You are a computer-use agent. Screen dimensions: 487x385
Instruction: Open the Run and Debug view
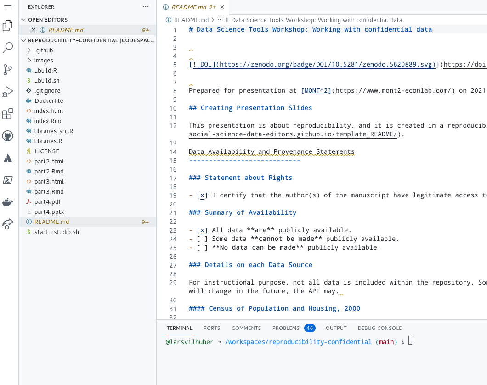(x=7, y=90)
